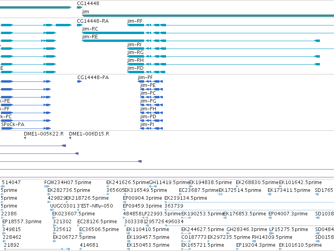Click the CG14448 gene arrow glyph
Image resolution: width=334 pixels, height=251 pixels.
[80, 7]
